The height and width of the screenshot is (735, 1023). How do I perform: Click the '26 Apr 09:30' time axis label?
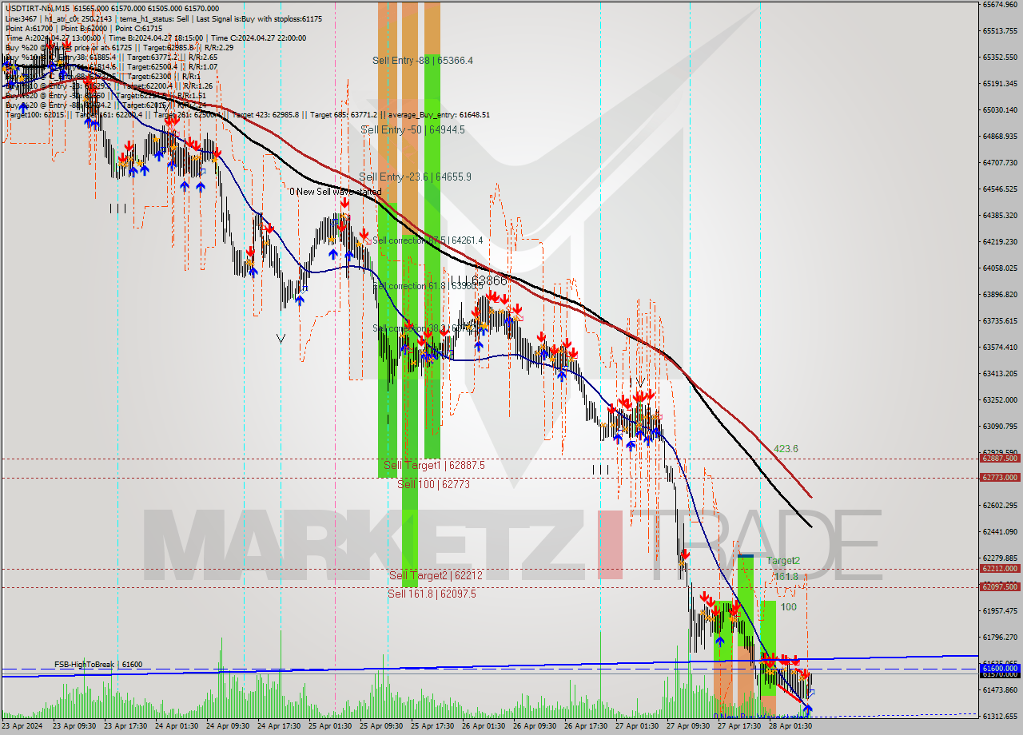[535, 727]
